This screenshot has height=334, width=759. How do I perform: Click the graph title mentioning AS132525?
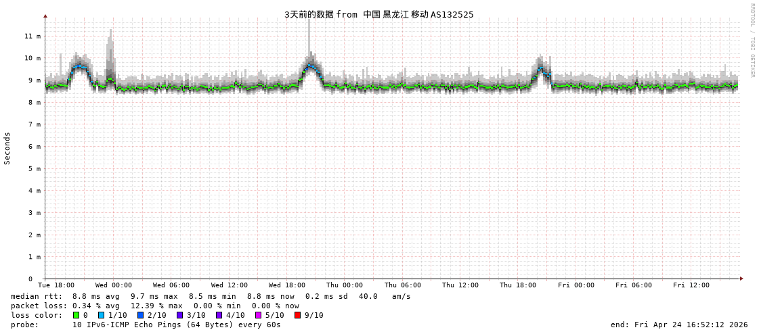pos(378,14)
